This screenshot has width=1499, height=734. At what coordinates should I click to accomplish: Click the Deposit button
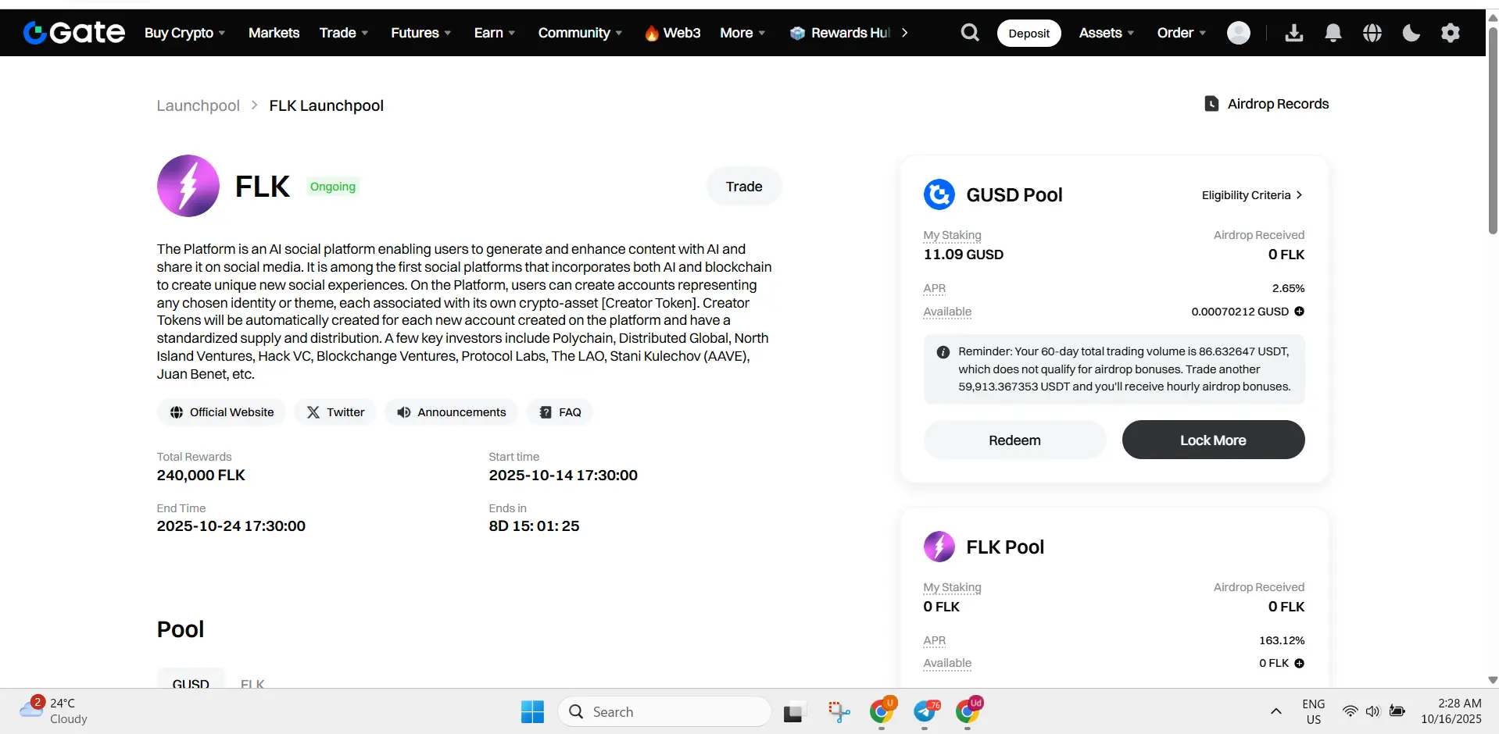[1029, 33]
